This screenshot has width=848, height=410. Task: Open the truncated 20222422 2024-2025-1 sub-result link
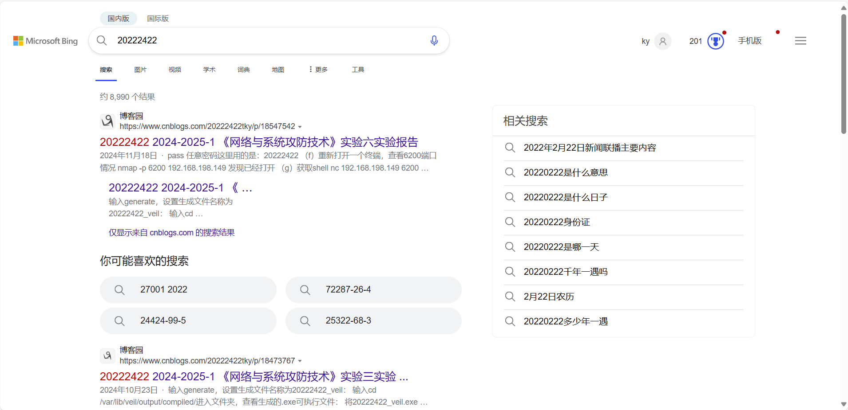click(x=180, y=188)
